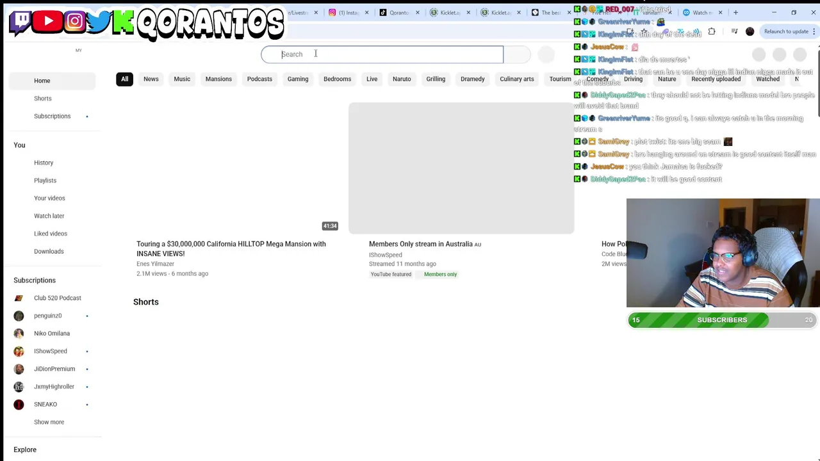Close the Qorantos TikTok browser tab

(417, 13)
